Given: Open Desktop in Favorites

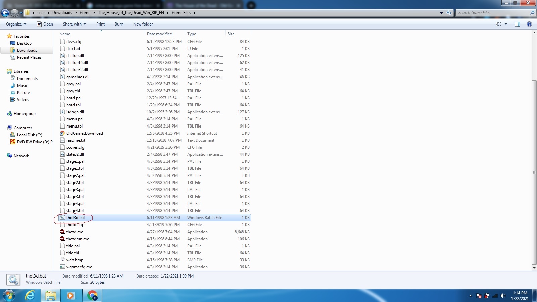Looking at the screenshot, I should (x=24, y=43).
